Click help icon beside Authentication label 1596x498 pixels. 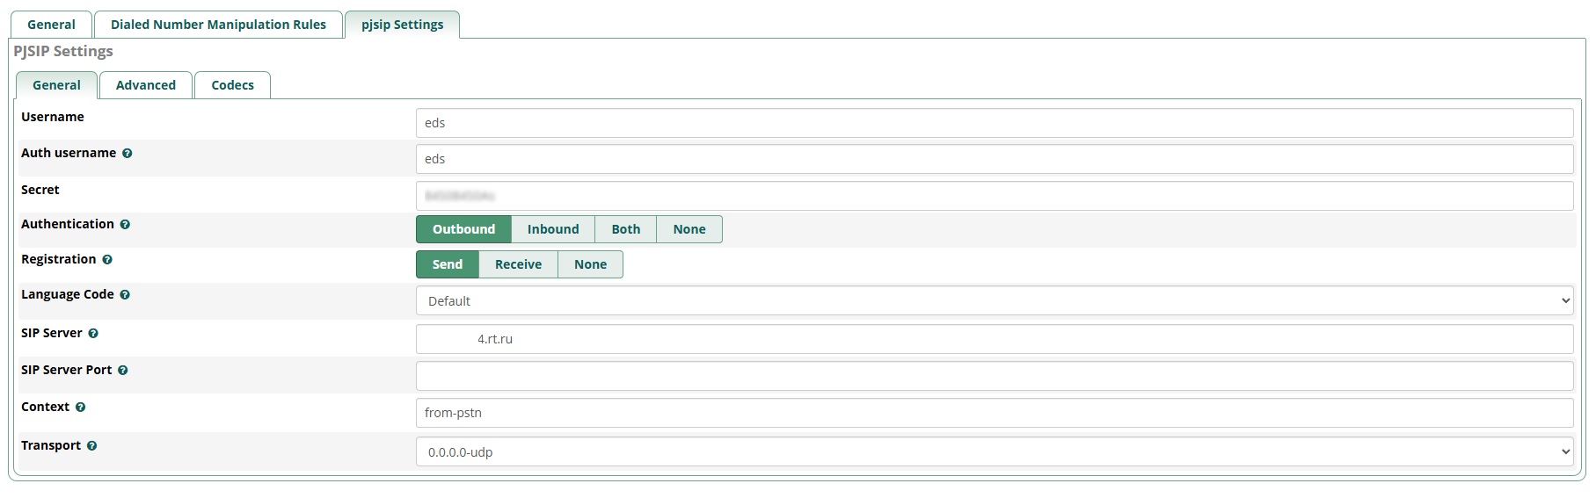[x=125, y=225]
